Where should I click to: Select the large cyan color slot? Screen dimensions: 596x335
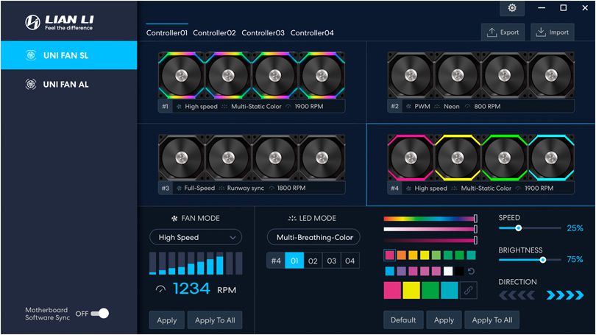coord(450,291)
